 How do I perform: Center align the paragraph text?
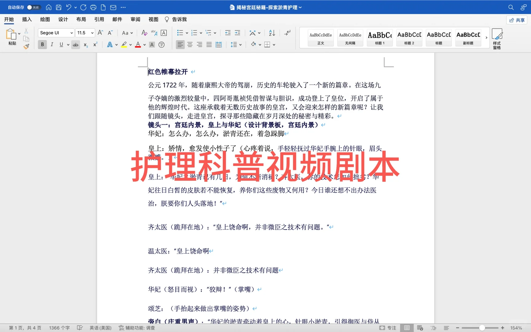[190, 45]
